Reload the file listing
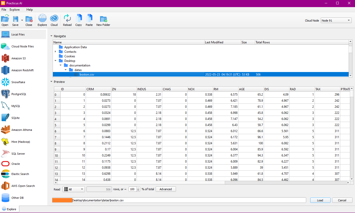The width and height of the screenshot is (355, 213). coord(67,20)
